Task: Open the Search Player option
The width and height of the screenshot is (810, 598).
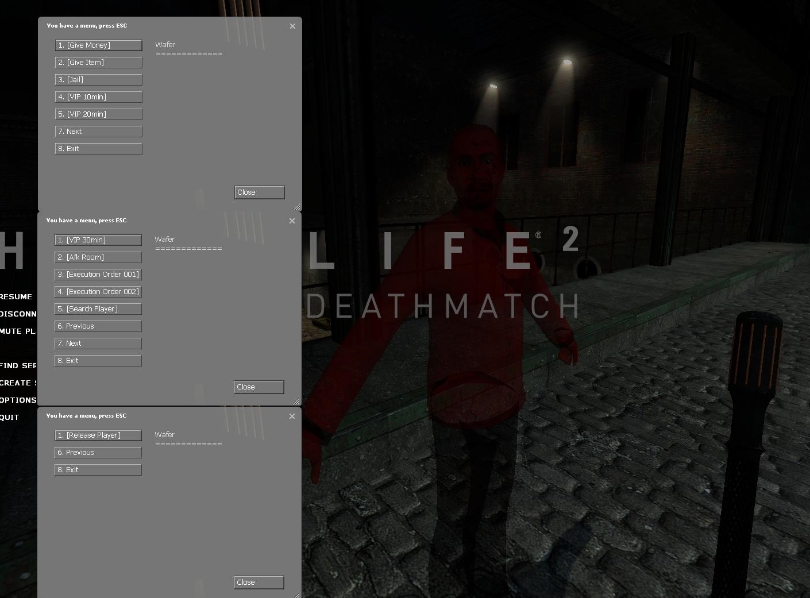Action: point(98,309)
